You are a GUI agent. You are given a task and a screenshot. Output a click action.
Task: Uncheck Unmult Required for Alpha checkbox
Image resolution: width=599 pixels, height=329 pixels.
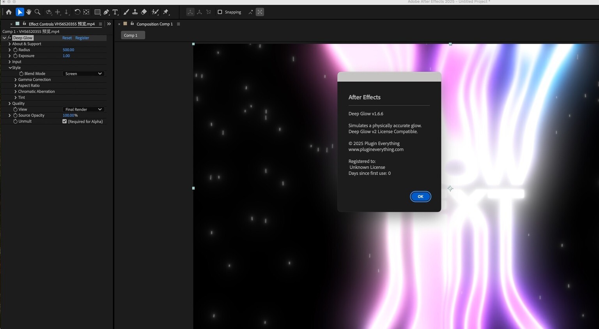[64, 121]
